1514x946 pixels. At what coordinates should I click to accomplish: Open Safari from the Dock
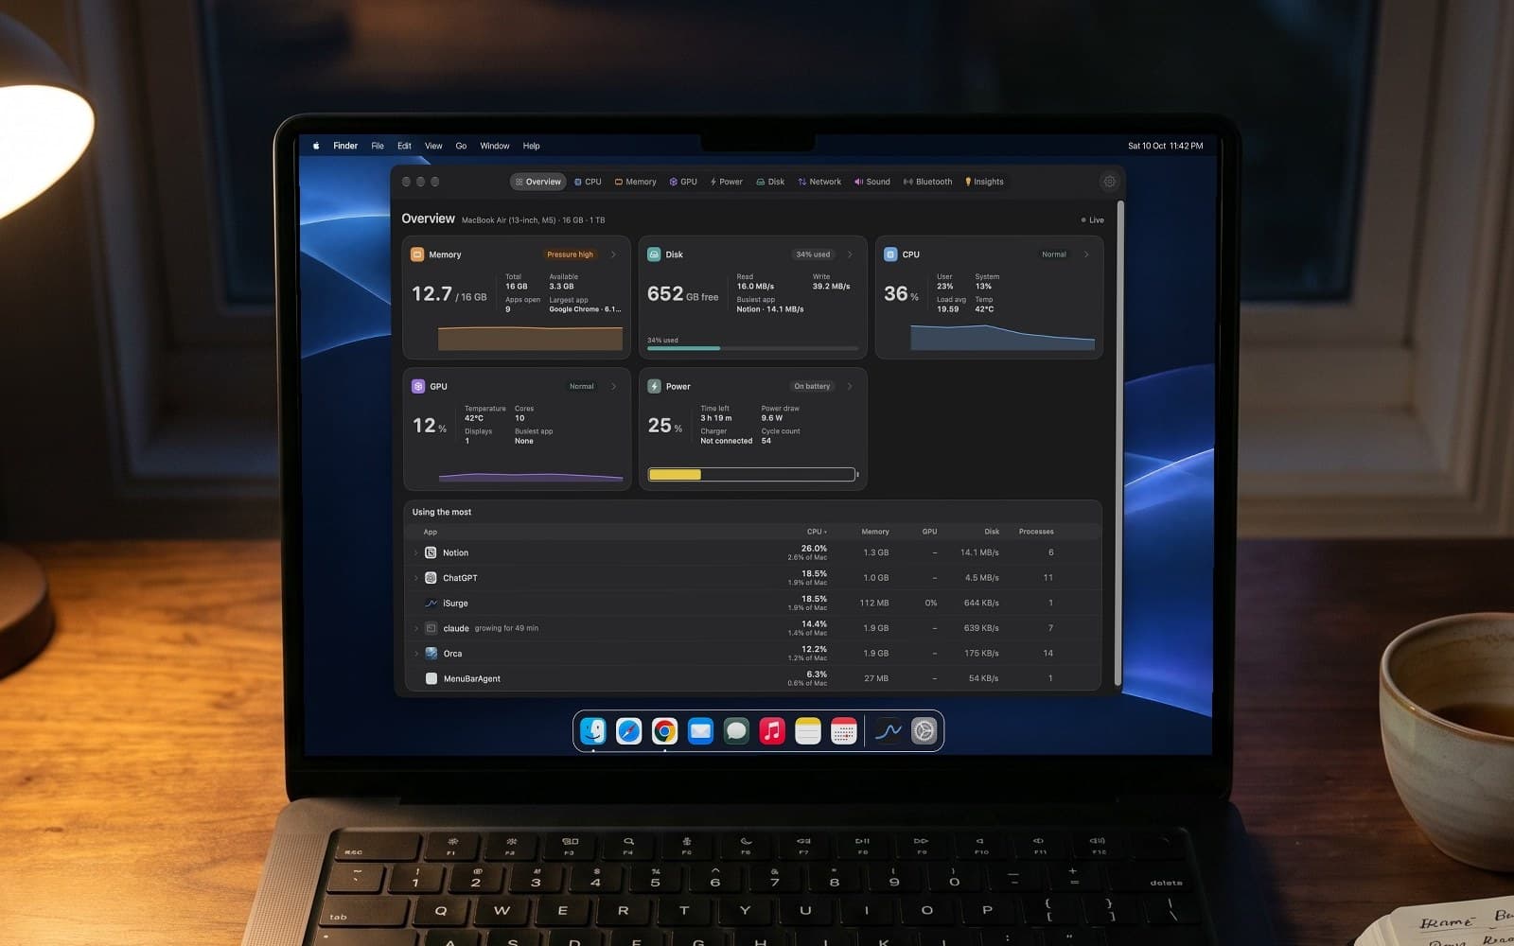(x=628, y=730)
